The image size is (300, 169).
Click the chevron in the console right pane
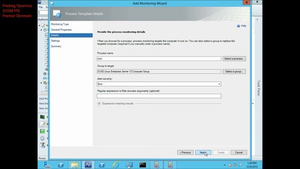253,103
